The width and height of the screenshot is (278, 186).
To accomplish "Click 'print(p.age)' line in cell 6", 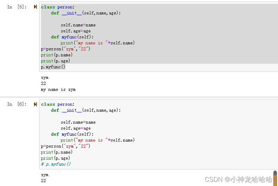I will pyautogui.click(x=55, y=158).
